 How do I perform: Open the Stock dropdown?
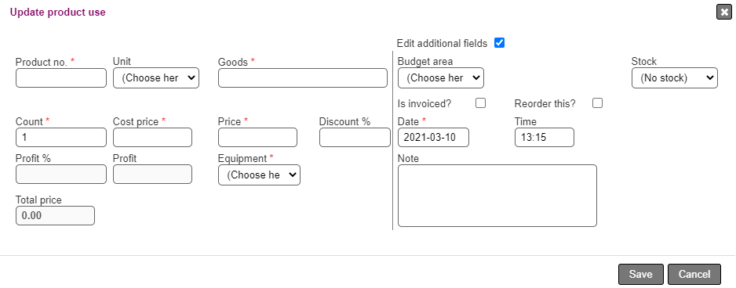(675, 78)
